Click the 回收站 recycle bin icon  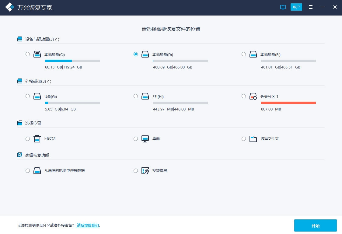(x=37, y=138)
